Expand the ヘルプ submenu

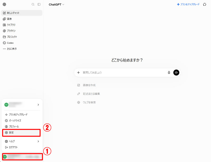coord(22,141)
